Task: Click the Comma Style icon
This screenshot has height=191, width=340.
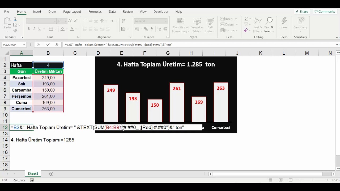Action: pyautogui.click(x=152, y=29)
